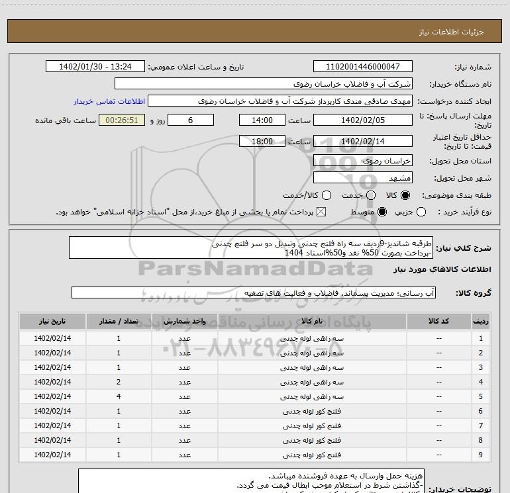
Task: Select the کالا/خدمت radio button
Action: pos(327,195)
